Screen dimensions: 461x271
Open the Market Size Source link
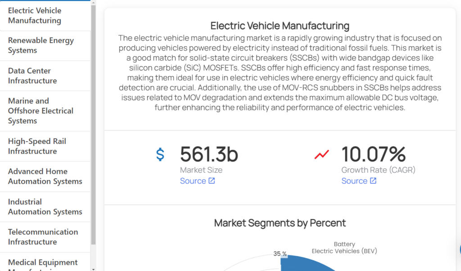coord(193,181)
